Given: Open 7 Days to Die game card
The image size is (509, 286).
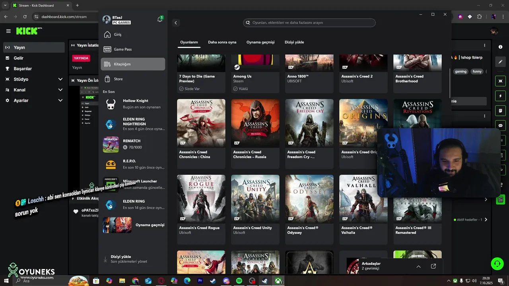Looking at the screenshot, I should coord(201,74).
